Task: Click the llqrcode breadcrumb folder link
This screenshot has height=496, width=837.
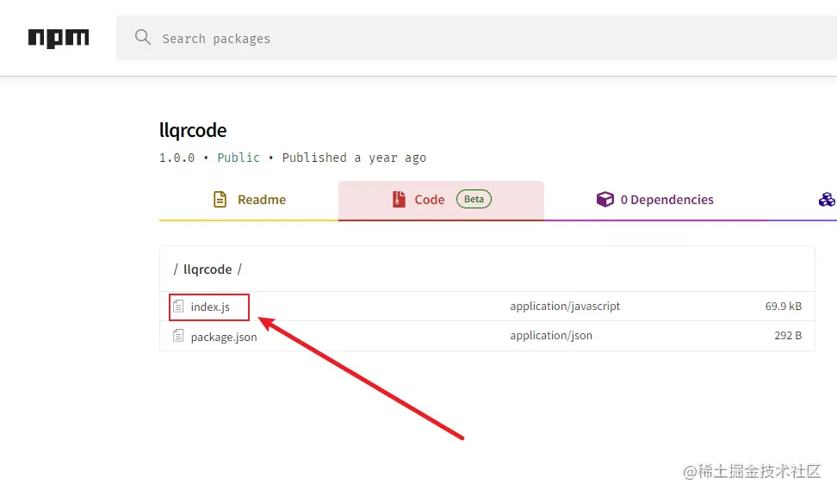Action: pos(208,270)
